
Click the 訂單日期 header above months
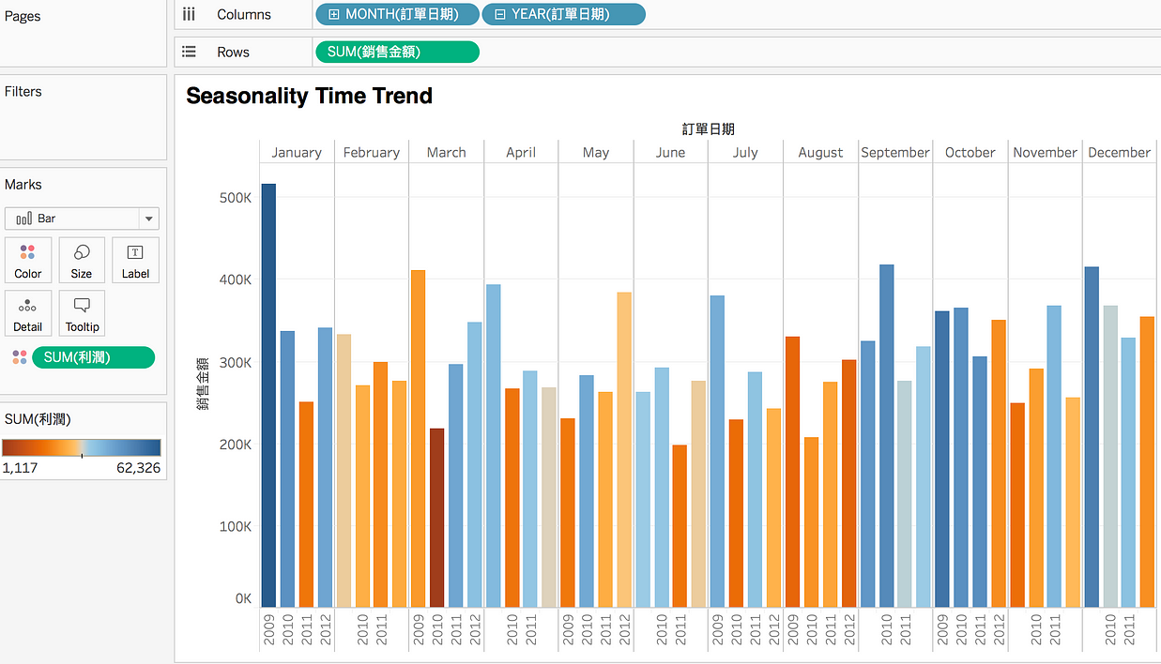(x=708, y=129)
